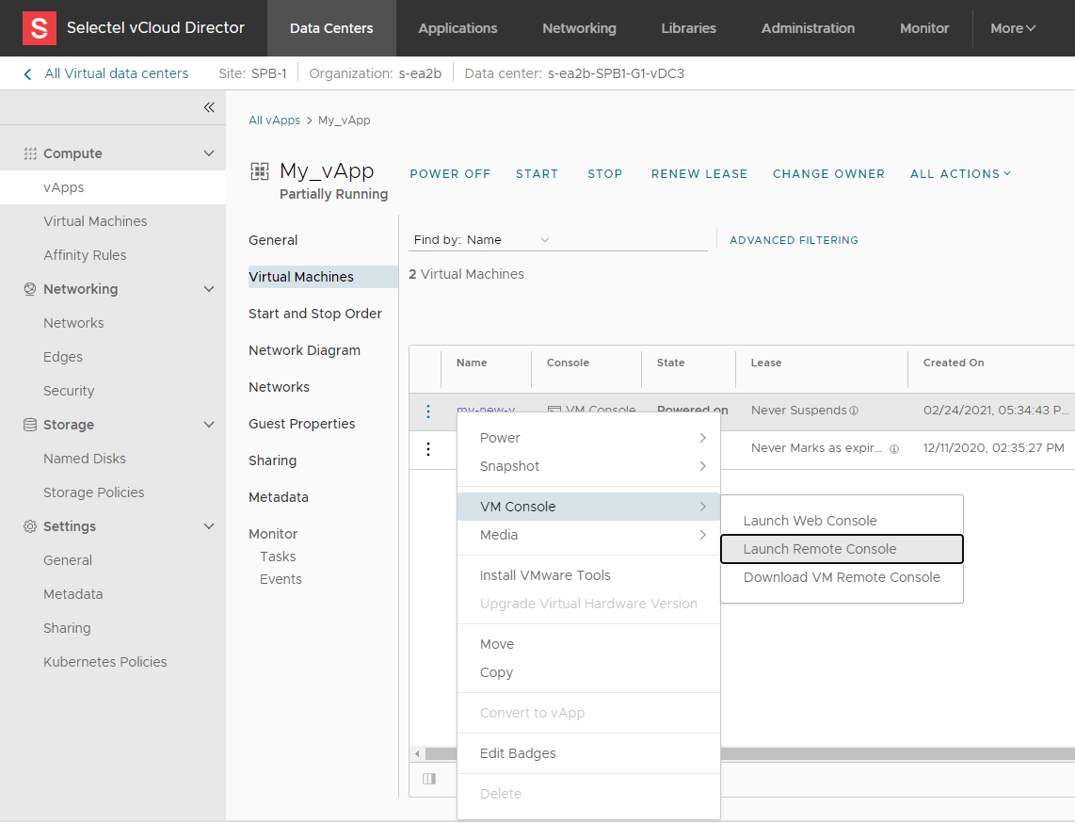Open All Virtual data centers link
The width and height of the screenshot is (1075, 823).
(x=116, y=73)
